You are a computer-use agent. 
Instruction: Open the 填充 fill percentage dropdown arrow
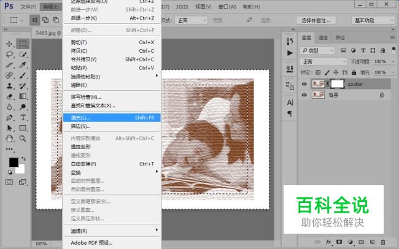click(393, 72)
